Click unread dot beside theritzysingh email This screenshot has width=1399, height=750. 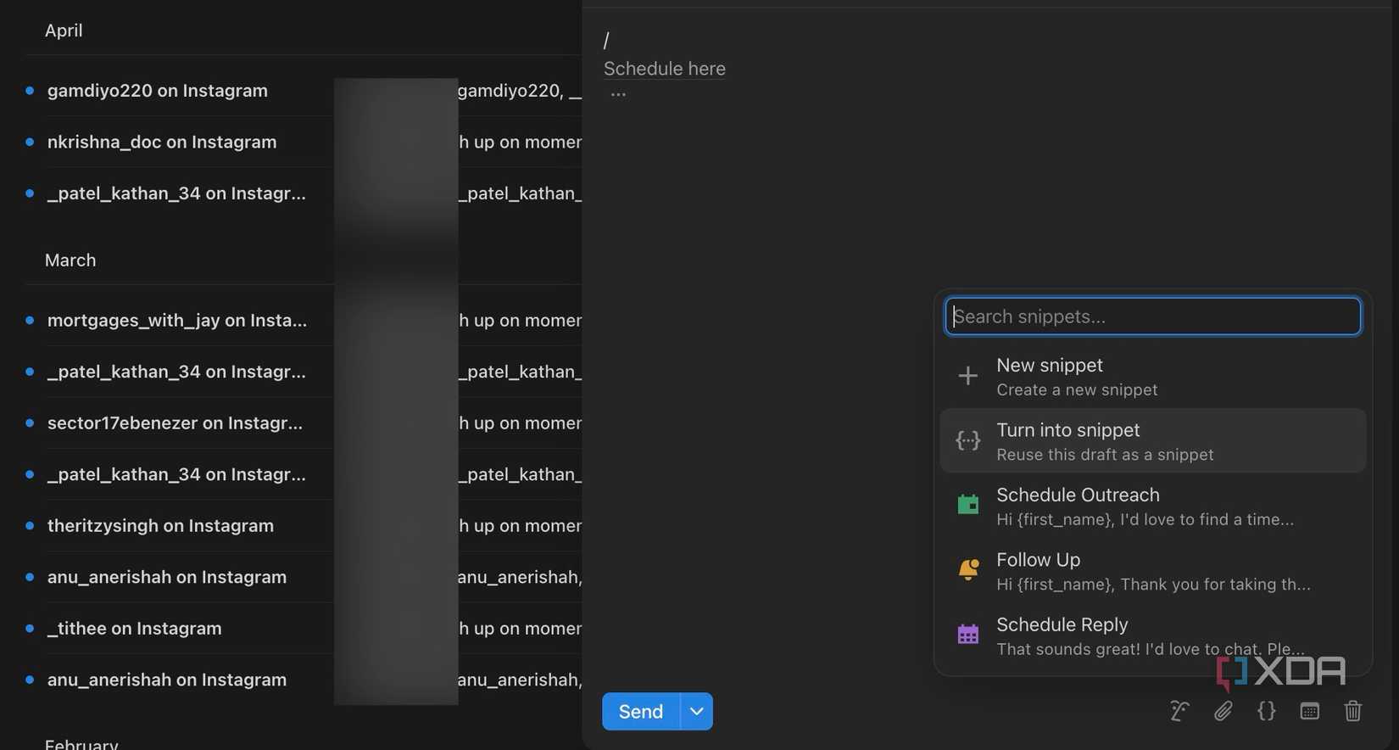pyautogui.click(x=30, y=526)
